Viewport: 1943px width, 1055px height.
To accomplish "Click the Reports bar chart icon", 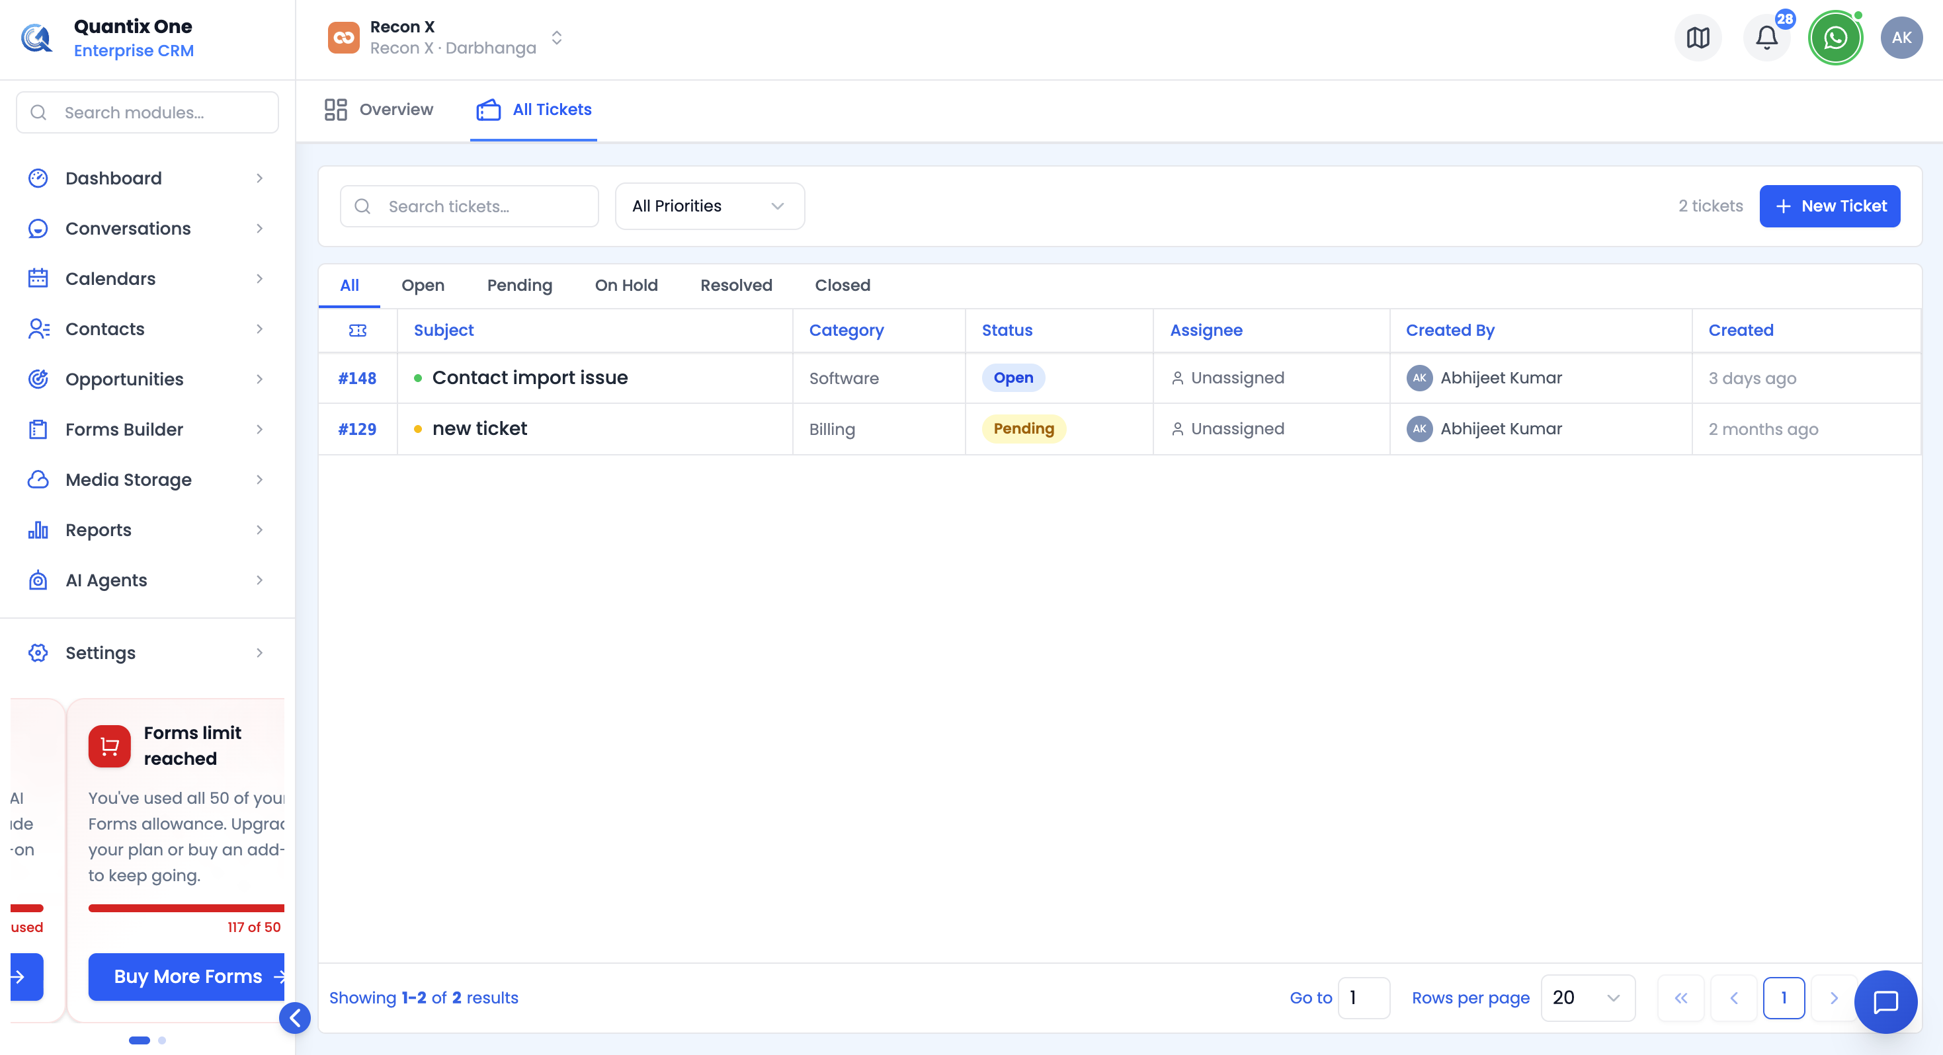I will click(x=38, y=529).
